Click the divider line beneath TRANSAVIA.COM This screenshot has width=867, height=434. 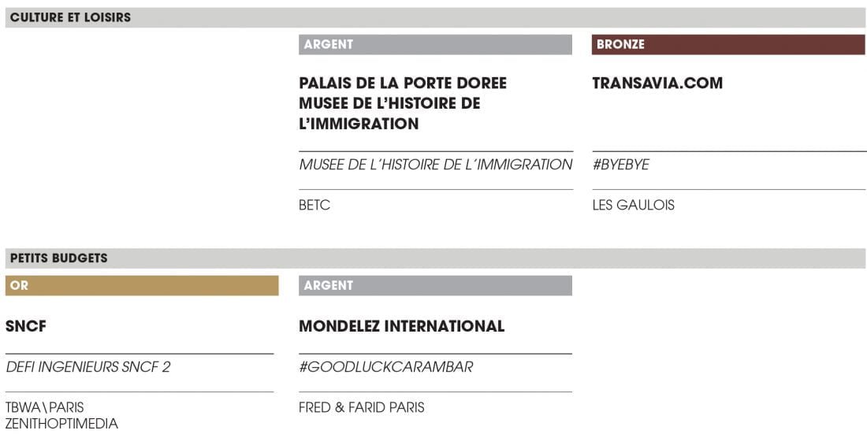[729, 151]
